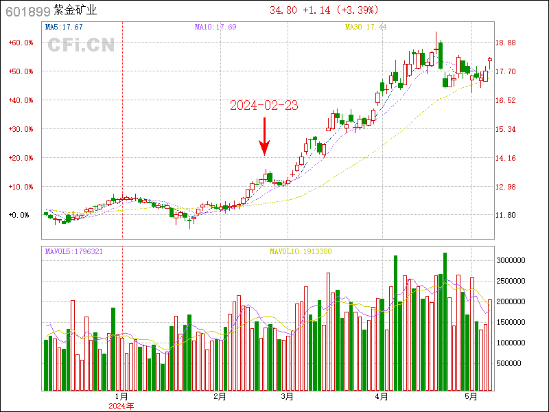The height and width of the screenshot is (412, 549).
Task: Click the +0.0% axis label
Action: [x=19, y=215]
